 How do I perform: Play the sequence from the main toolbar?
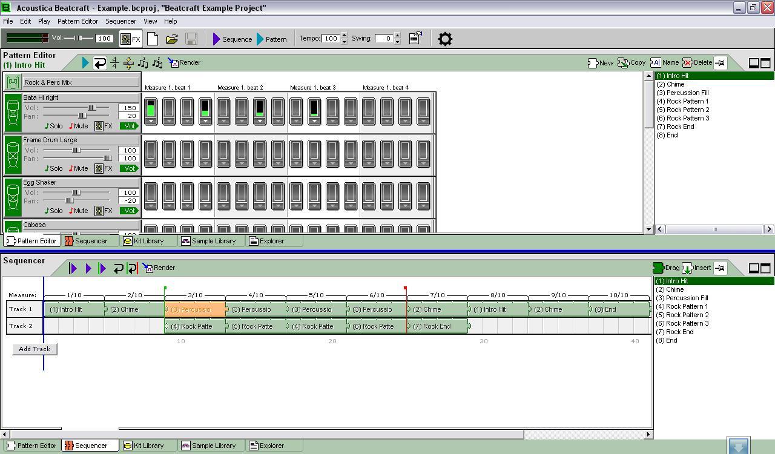click(232, 39)
